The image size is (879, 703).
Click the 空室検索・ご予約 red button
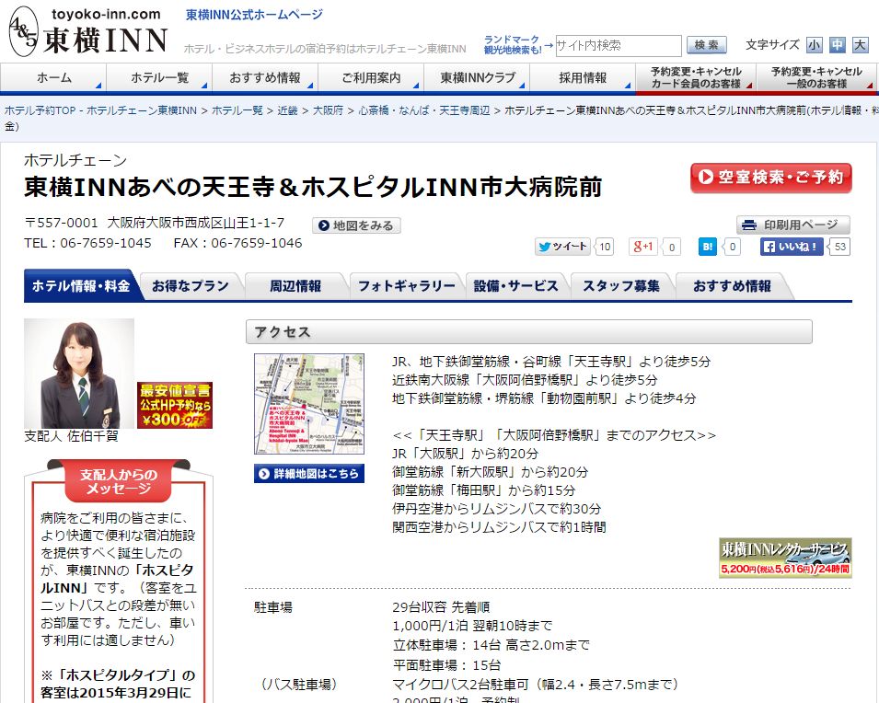[x=770, y=178]
